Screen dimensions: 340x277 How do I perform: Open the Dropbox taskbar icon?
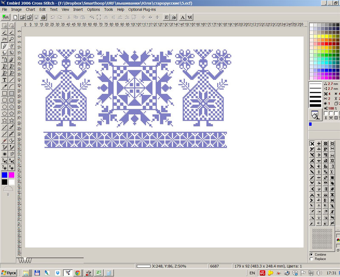[x=57, y=273]
